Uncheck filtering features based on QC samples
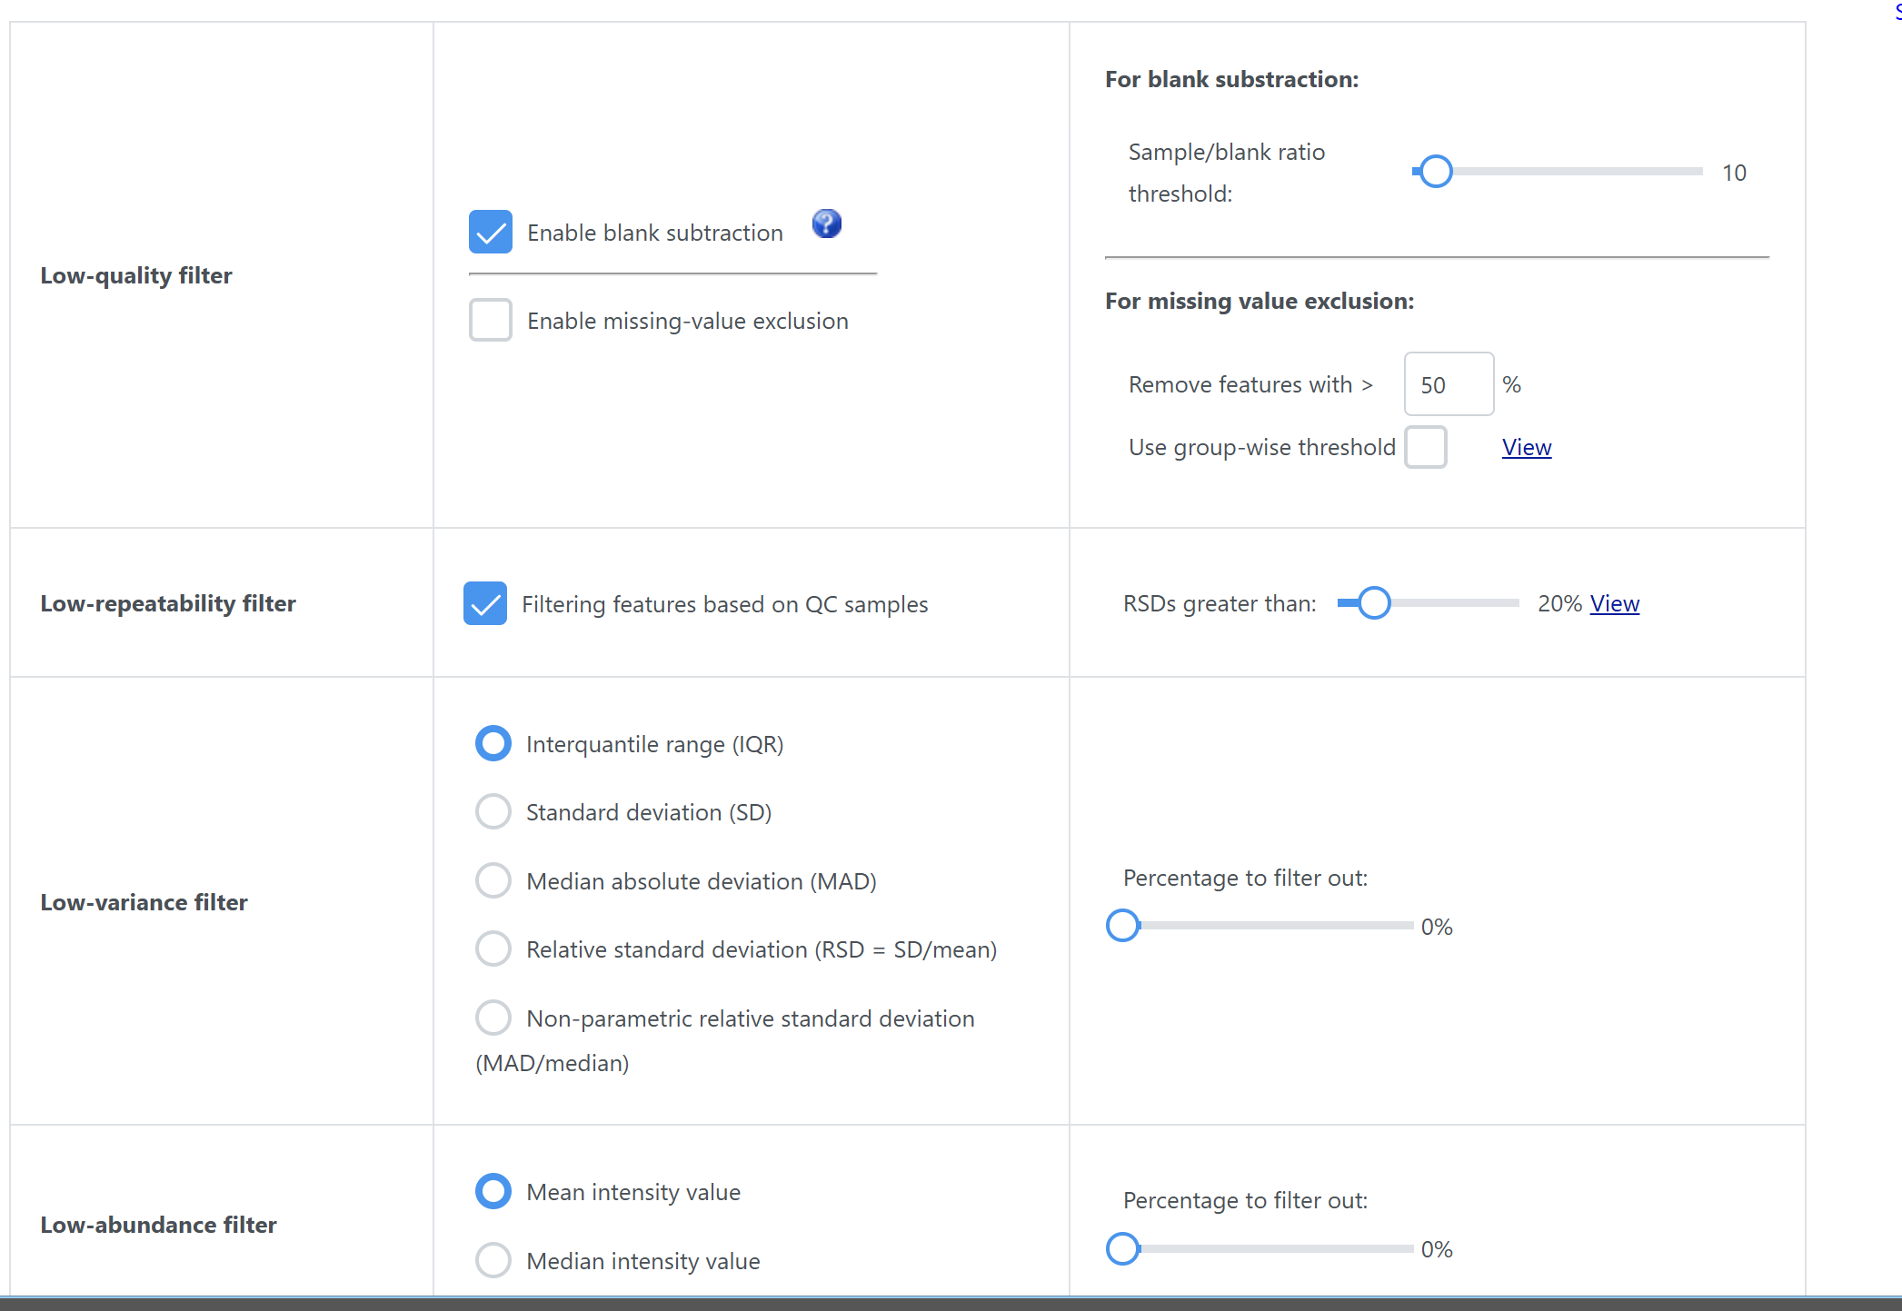The height and width of the screenshot is (1311, 1902). click(485, 603)
